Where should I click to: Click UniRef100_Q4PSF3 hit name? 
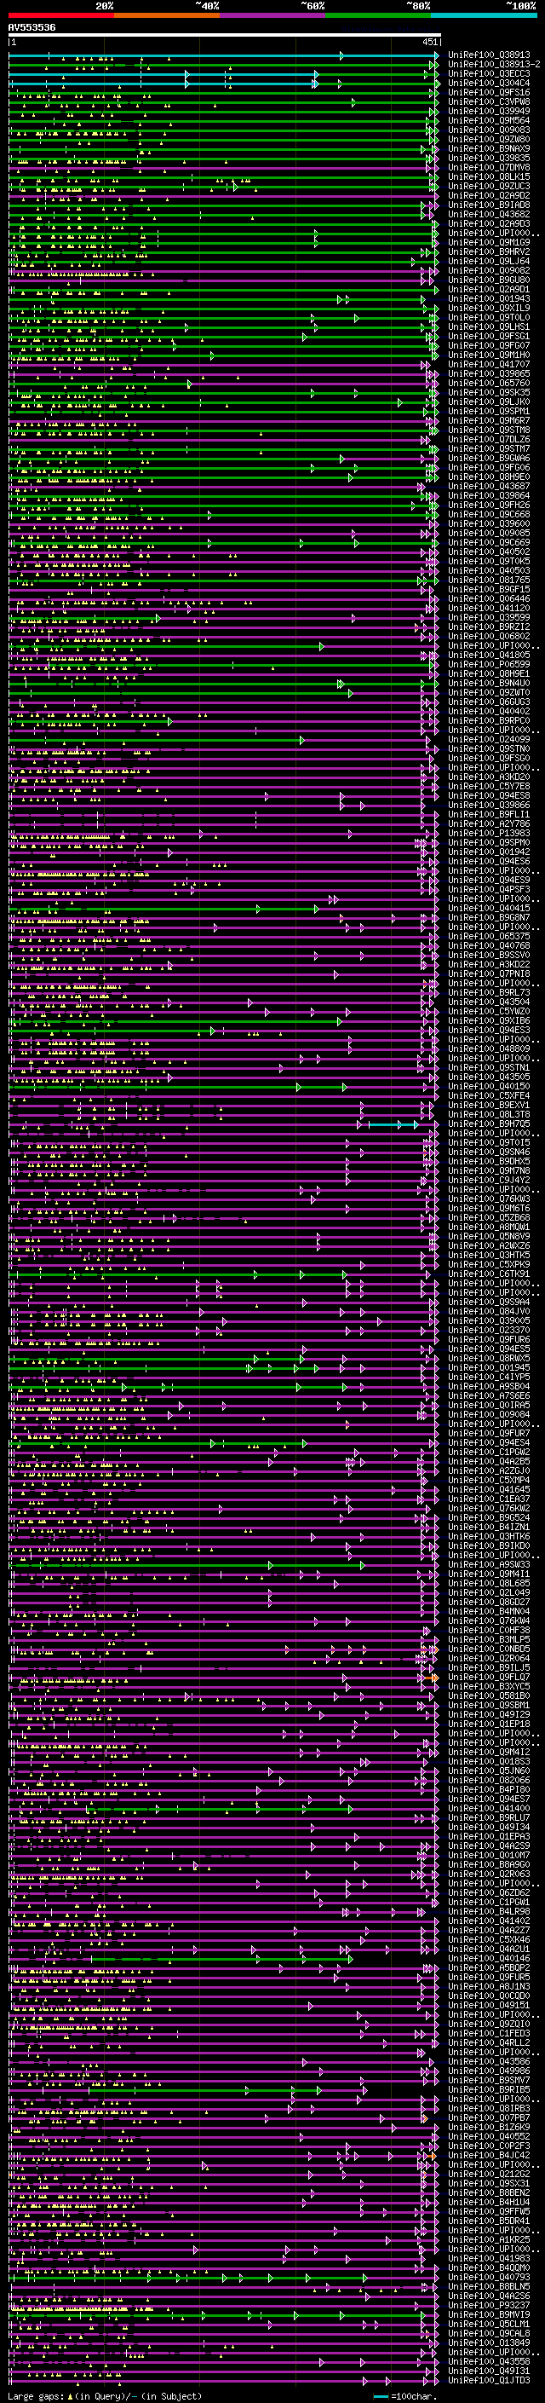click(489, 890)
